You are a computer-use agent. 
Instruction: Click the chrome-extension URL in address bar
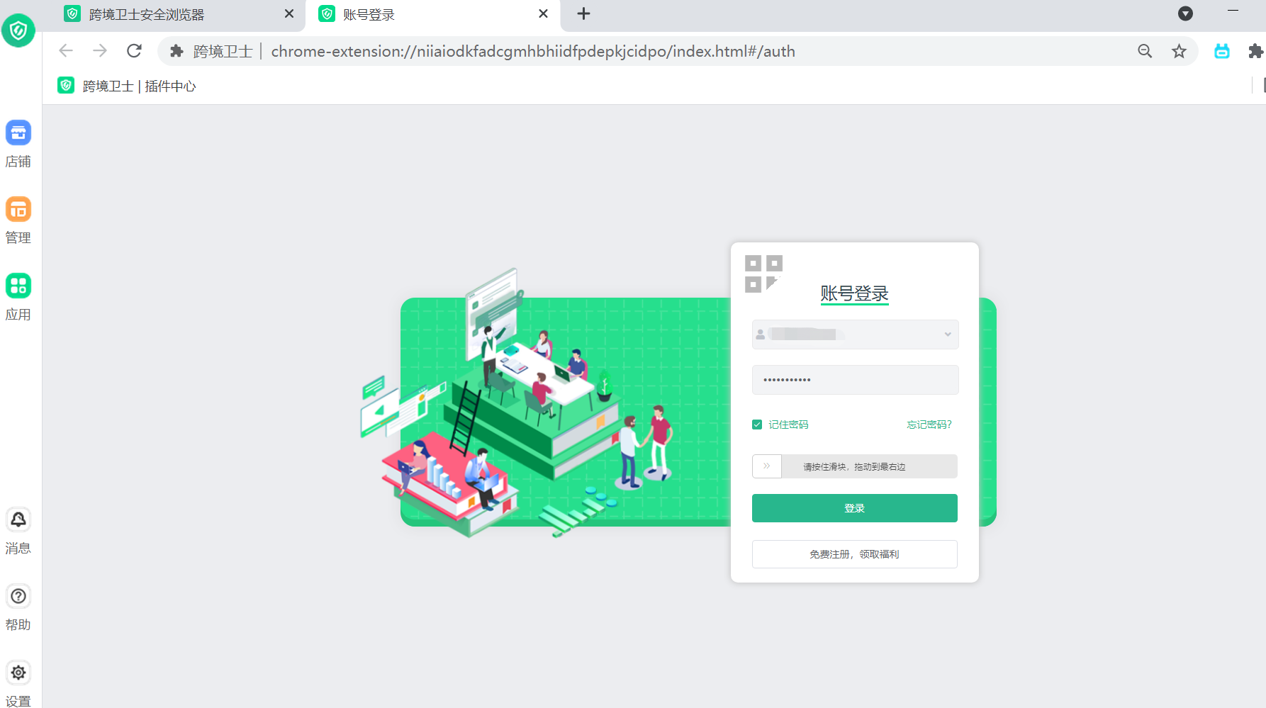[533, 51]
